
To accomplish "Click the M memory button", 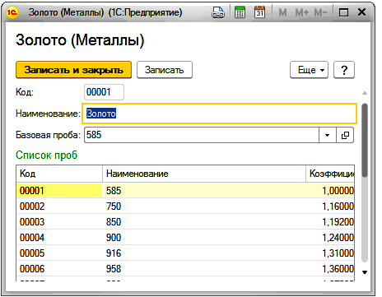I will click(x=282, y=12).
